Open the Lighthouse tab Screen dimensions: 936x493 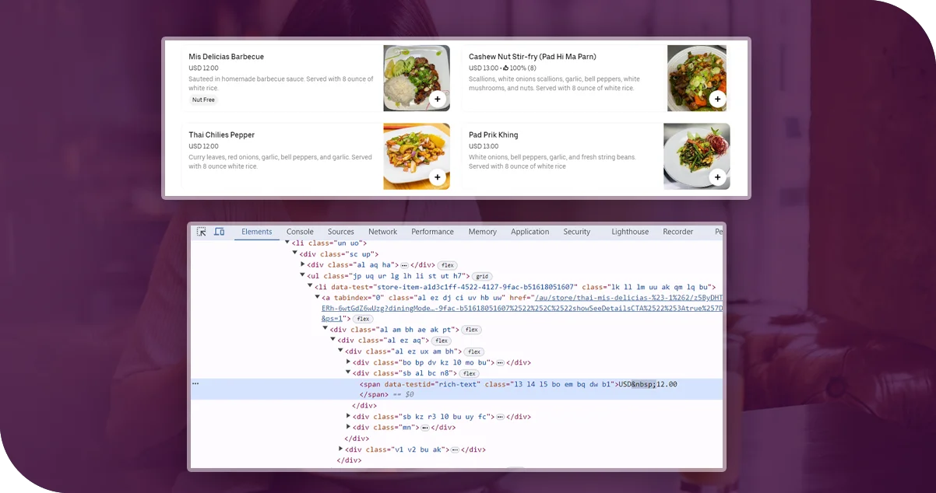[629, 232]
